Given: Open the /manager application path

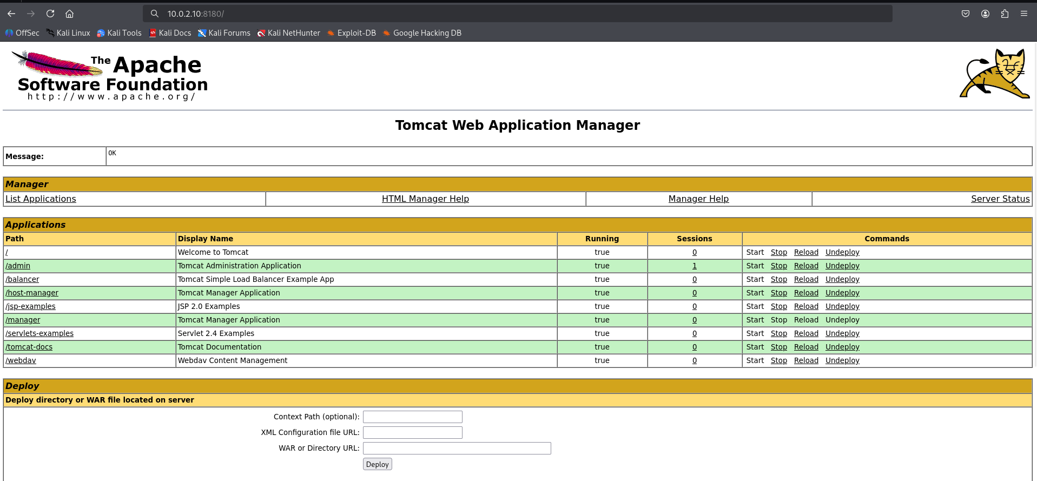Looking at the screenshot, I should point(23,320).
